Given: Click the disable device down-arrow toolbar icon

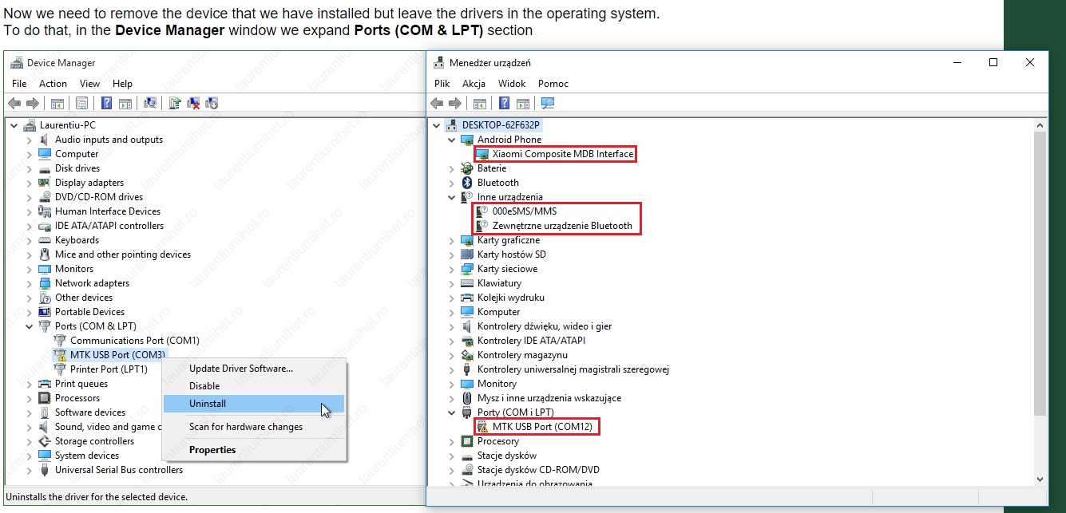Looking at the screenshot, I should (x=212, y=103).
